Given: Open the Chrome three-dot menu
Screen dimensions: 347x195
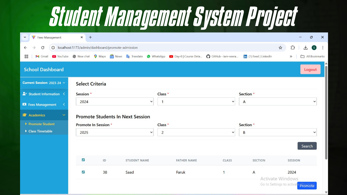Looking at the screenshot, I should point(323,47).
